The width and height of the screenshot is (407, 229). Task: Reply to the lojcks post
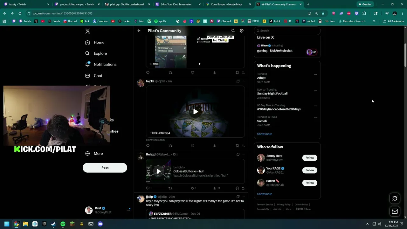click(148, 146)
